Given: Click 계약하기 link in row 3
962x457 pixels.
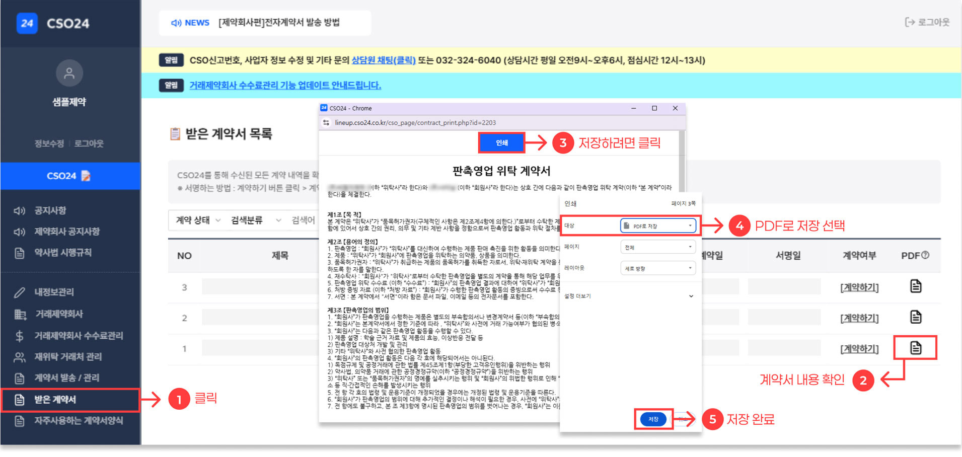Looking at the screenshot, I should point(859,287).
